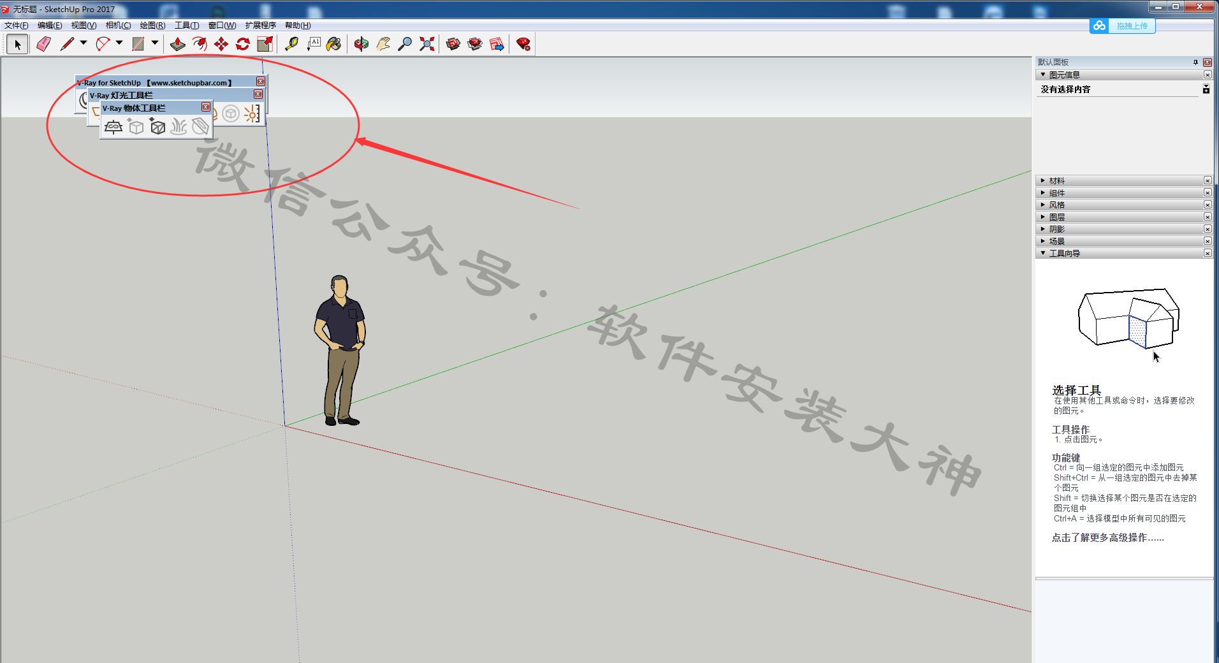Activate the Rotate tool
Screen dimensions: 1219x663
click(x=243, y=44)
